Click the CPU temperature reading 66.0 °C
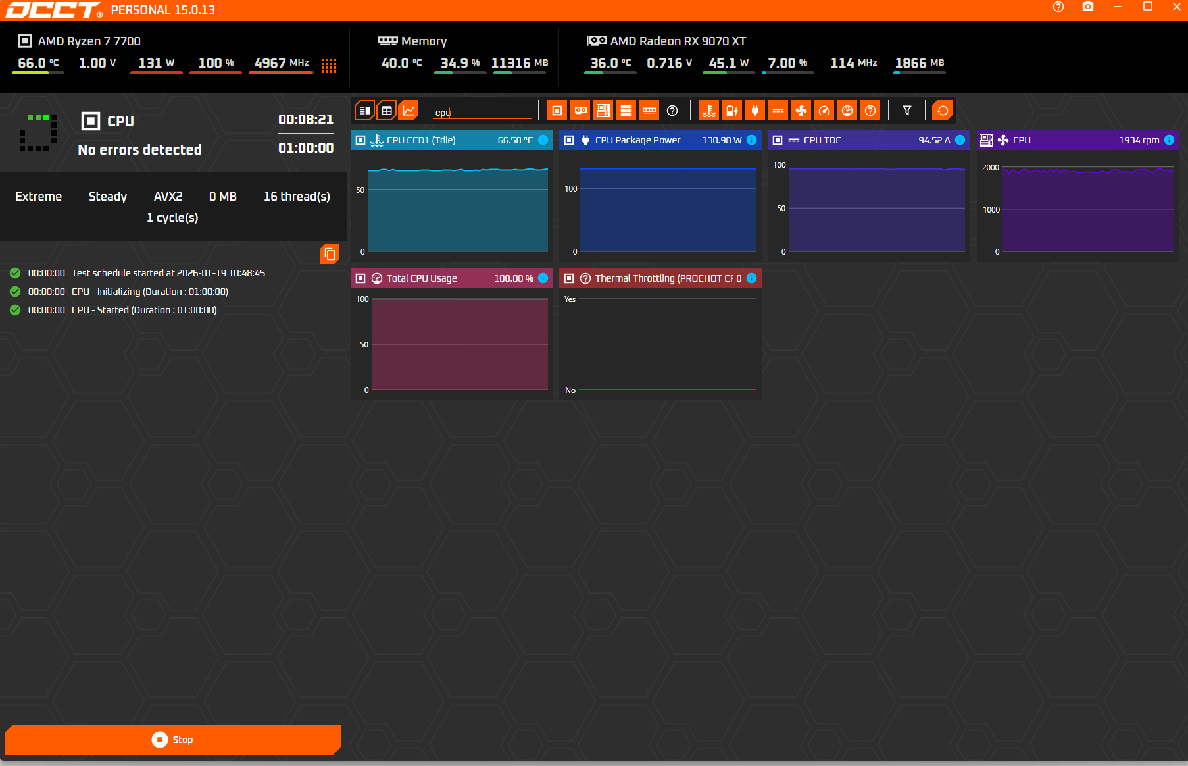1188x766 pixels. pyautogui.click(x=38, y=63)
